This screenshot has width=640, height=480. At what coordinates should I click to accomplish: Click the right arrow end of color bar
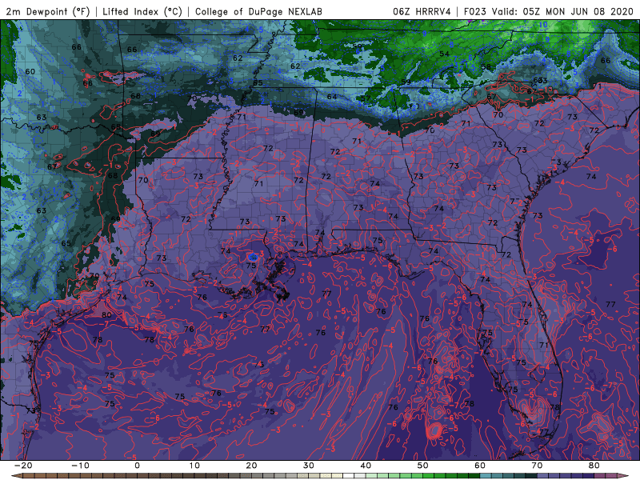(x=623, y=476)
